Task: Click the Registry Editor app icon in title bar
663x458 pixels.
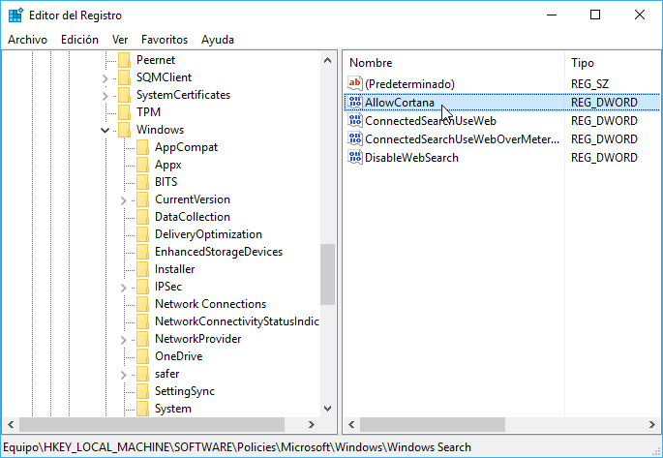Action: click(x=15, y=15)
